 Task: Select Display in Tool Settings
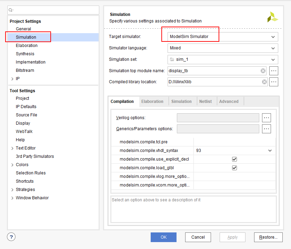[23, 123]
